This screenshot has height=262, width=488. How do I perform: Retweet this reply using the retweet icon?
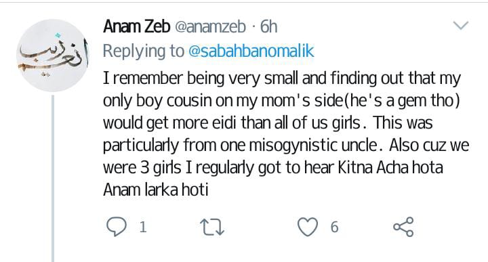pyautogui.click(x=212, y=227)
